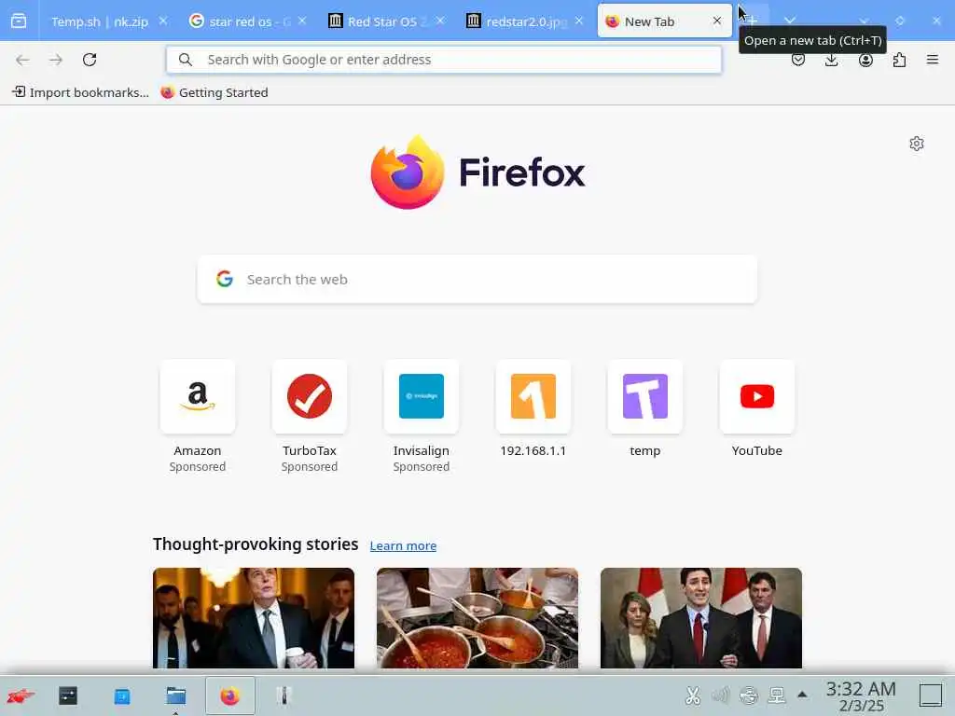Go back one page arrow
955x716 pixels.
tap(22, 60)
